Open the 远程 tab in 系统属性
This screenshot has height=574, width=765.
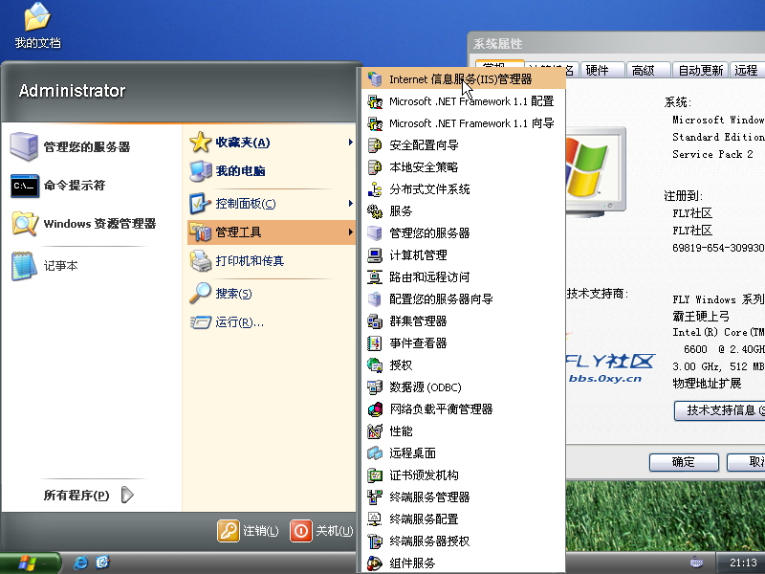(x=746, y=70)
